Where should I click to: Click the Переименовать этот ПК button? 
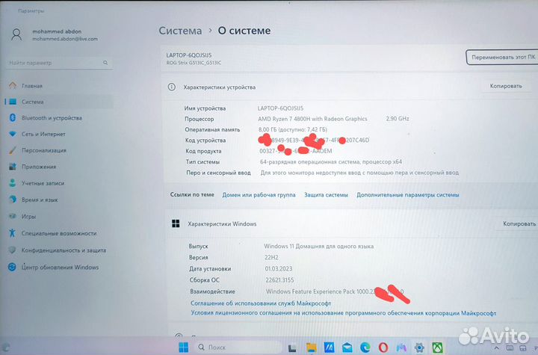click(503, 58)
